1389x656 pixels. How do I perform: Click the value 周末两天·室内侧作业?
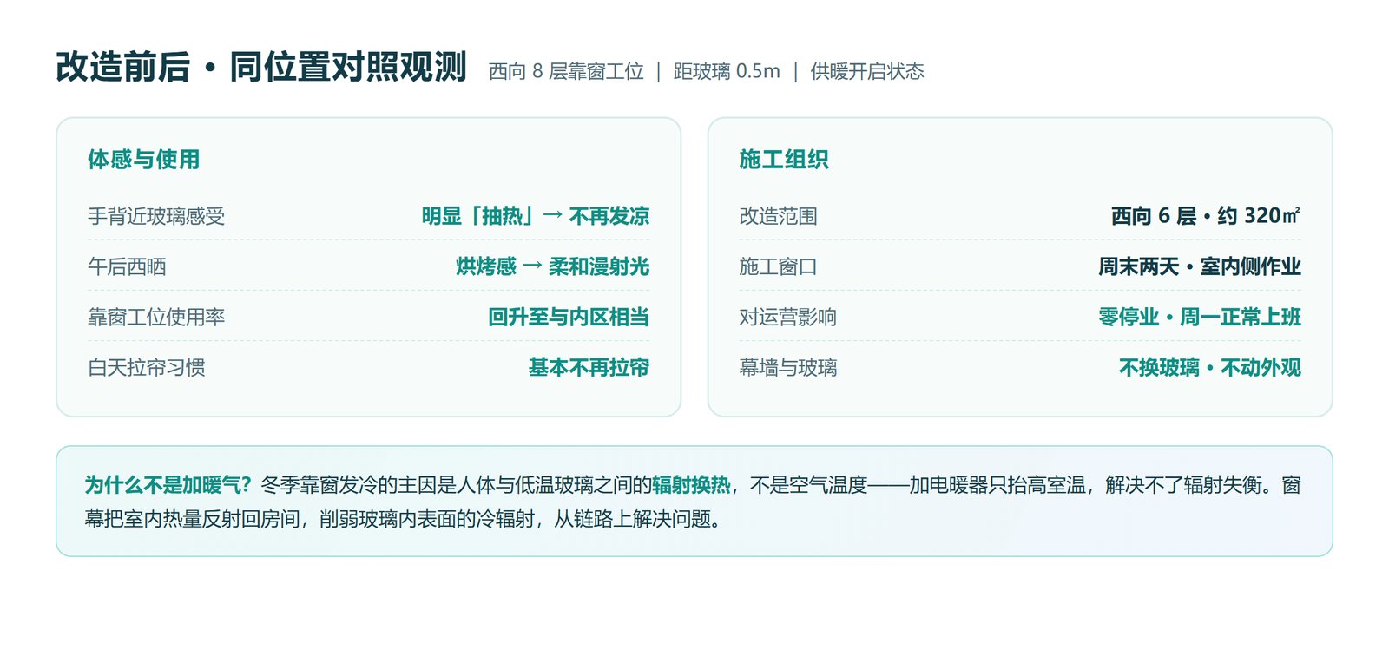pyautogui.click(x=1200, y=266)
